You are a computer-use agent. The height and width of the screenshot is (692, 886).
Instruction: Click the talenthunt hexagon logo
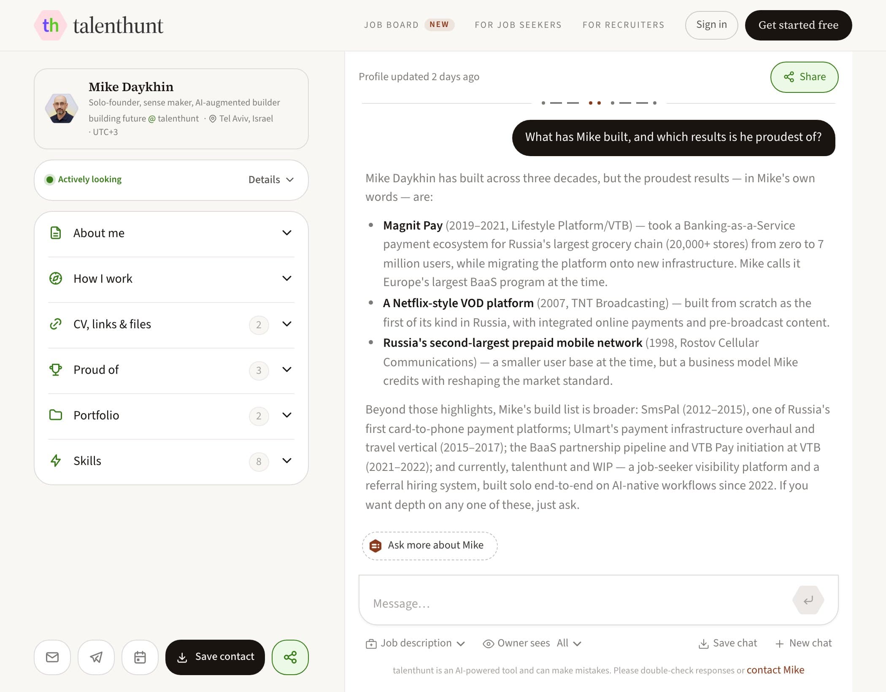[x=50, y=25]
